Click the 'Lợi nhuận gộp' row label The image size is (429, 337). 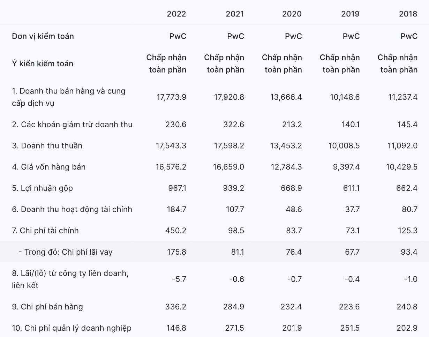(x=42, y=188)
